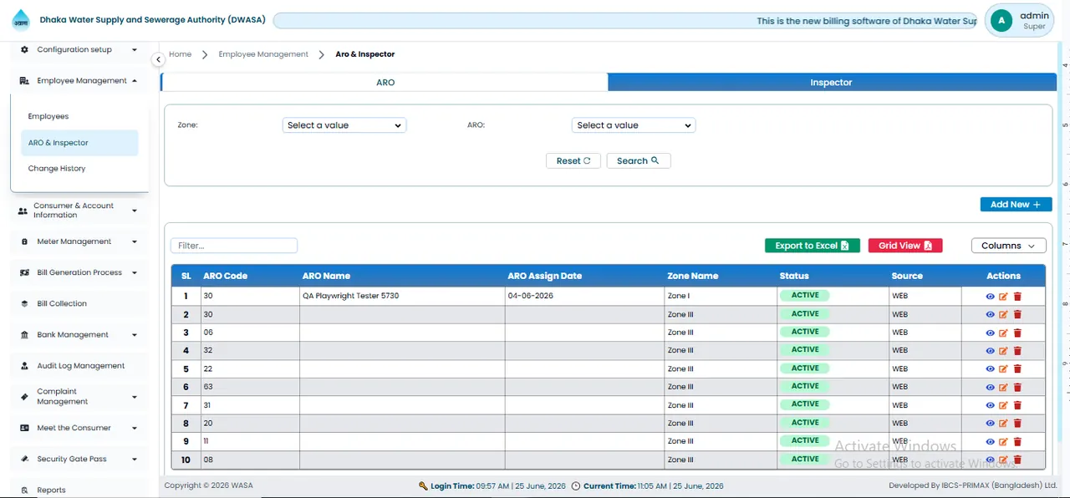Open the Zone dropdown

pyautogui.click(x=344, y=125)
